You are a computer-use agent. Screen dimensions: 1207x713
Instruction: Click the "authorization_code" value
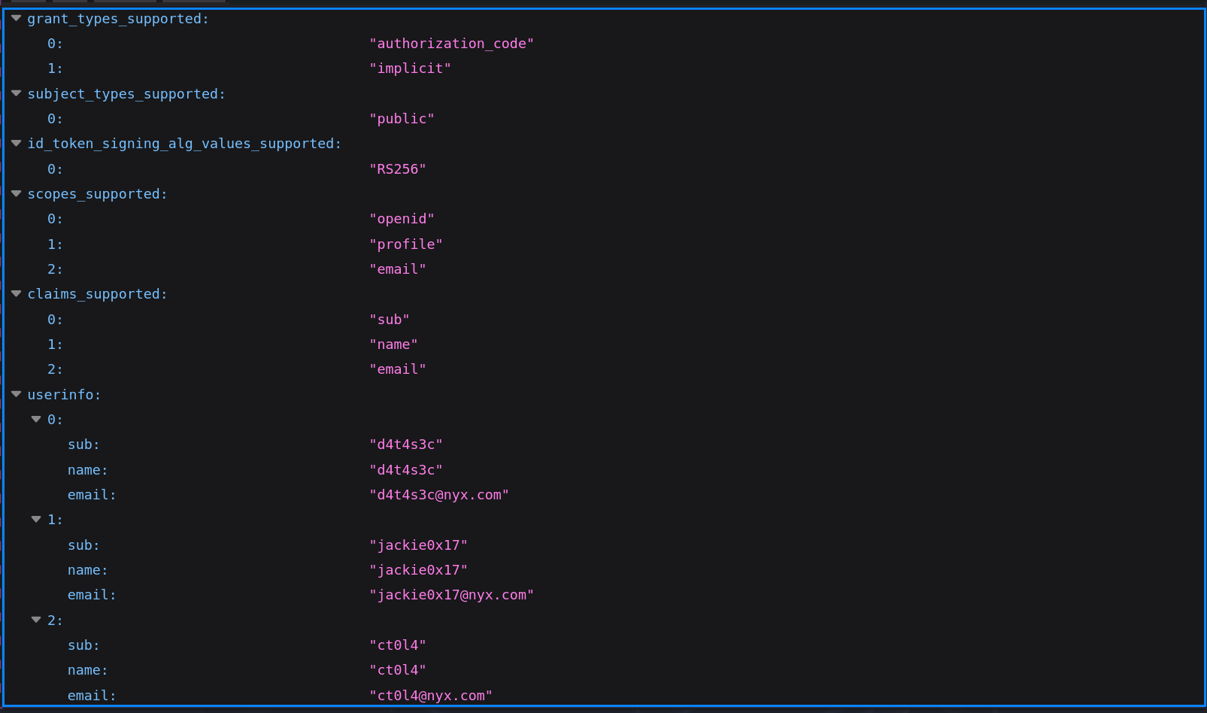pos(451,44)
